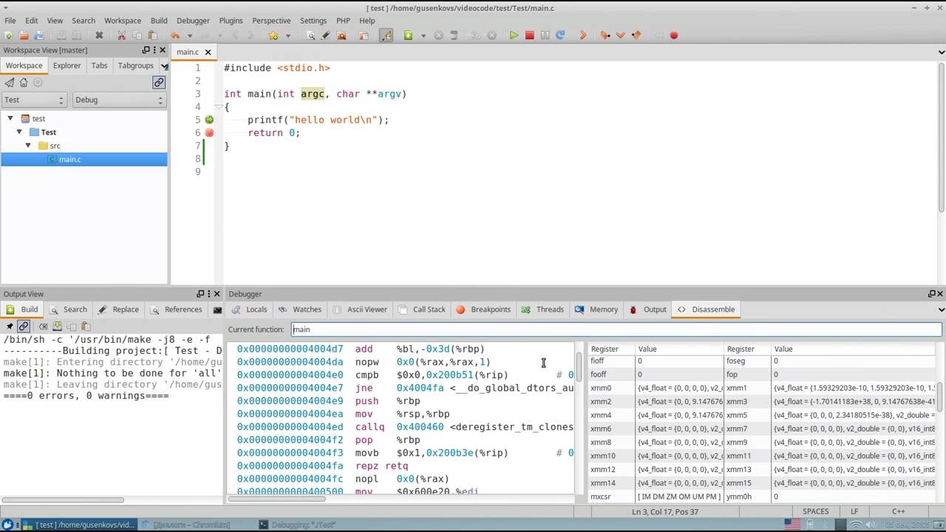Restart debugger with the blue circular arrow
This screenshot has width=946, height=532.
coord(560,35)
